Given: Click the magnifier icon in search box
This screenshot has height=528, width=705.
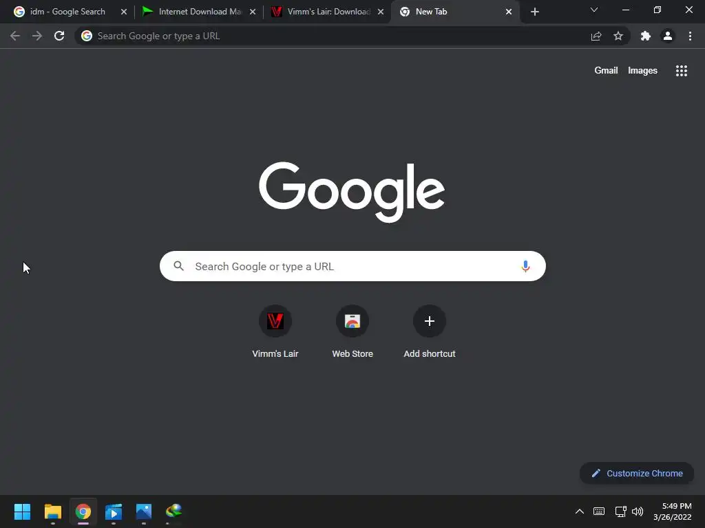Looking at the screenshot, I should [179, 266].
